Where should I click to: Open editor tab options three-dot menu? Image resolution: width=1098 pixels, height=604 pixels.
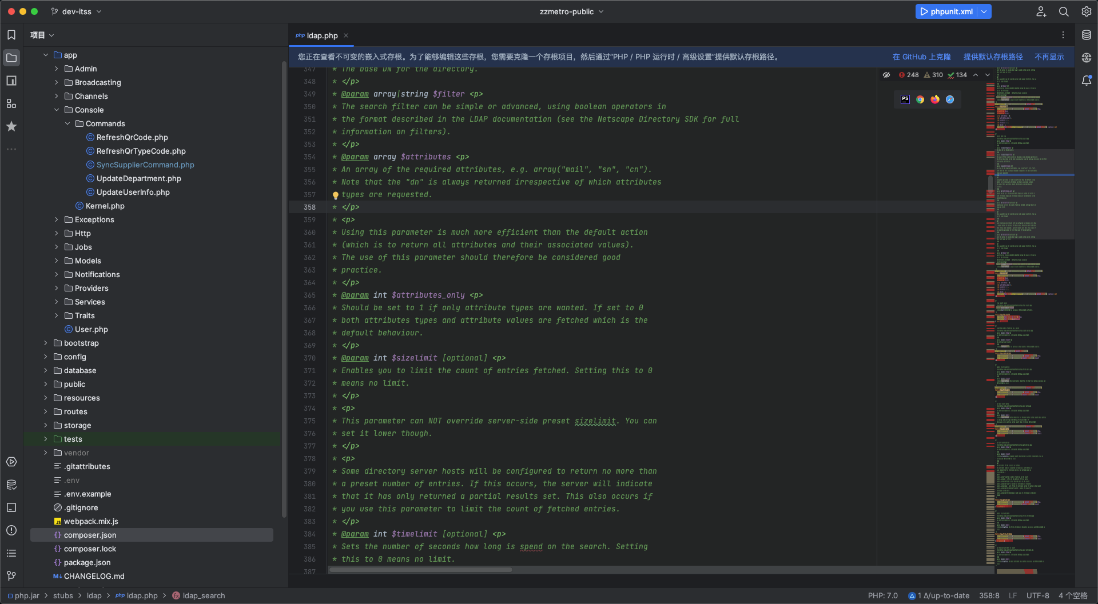[x=1063, y=35]
